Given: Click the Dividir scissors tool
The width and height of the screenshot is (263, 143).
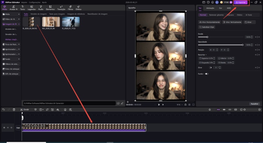Looking at the screenshot, I should (25, 109).
